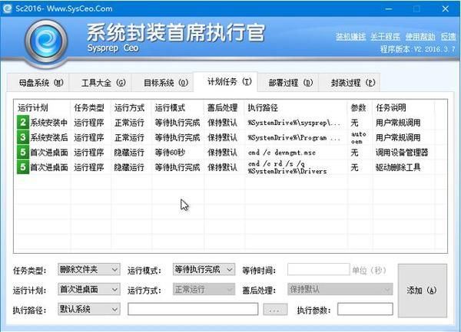461x332 pixels.
Task: Click the %SystemDrive%\Program ... path cell
Action: click(x=294, y=137)
